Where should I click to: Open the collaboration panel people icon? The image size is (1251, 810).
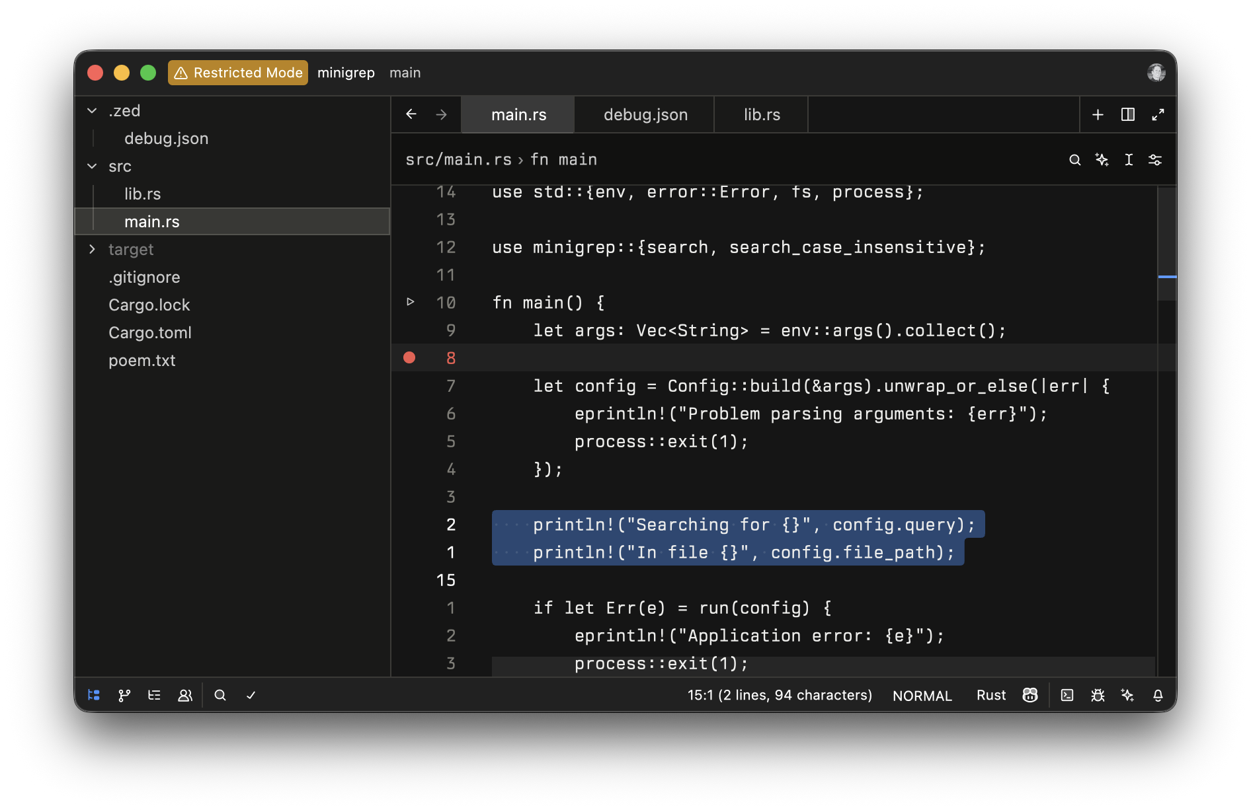tap(185, 695)
